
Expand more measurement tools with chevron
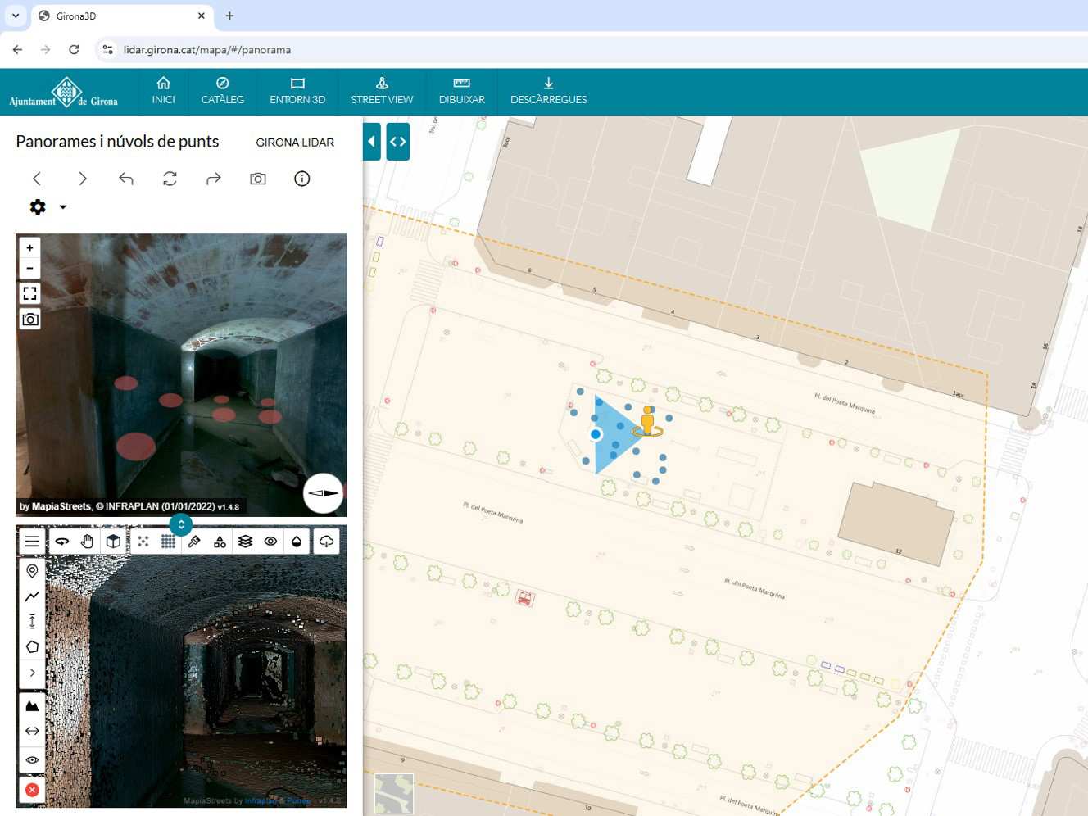pos(32,673)
